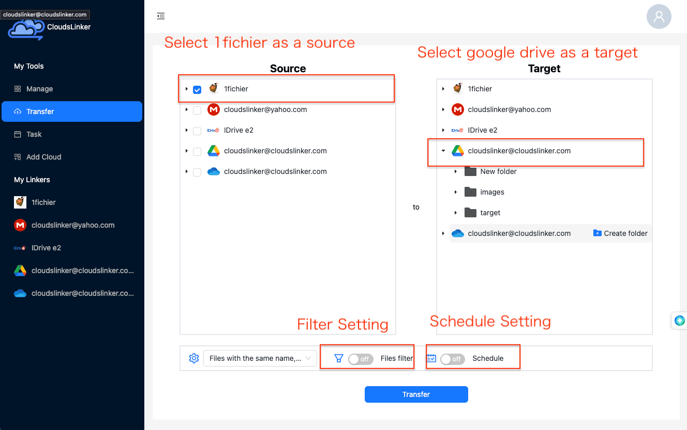The width and height of the screenshot is (687, 430).
Task: Click the 1fichier icon in the Target list
Action: (457, 89)
